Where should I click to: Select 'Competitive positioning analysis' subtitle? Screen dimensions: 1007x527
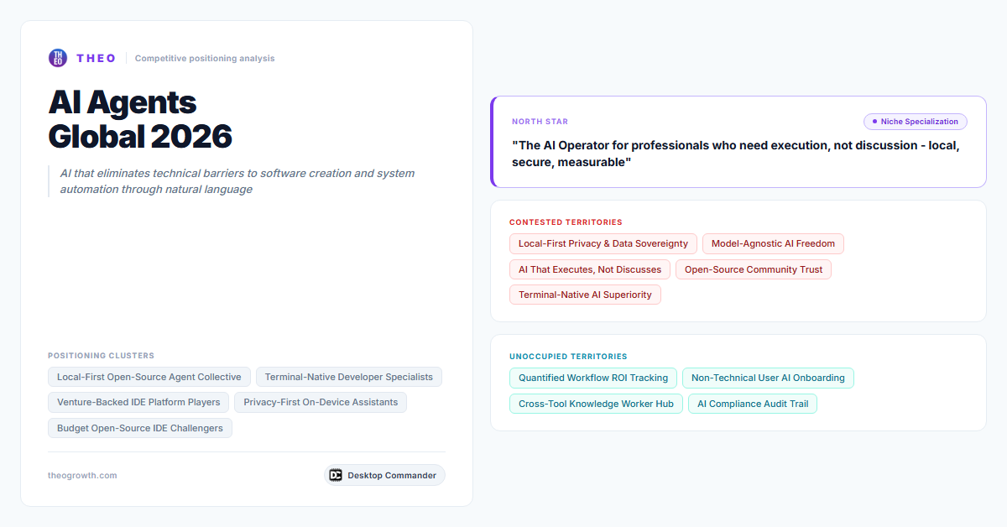coord(205,59)
